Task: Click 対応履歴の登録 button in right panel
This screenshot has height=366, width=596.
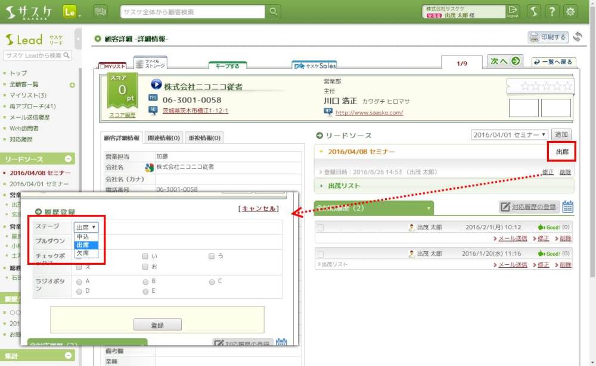Action: click(x=529, y=207)
